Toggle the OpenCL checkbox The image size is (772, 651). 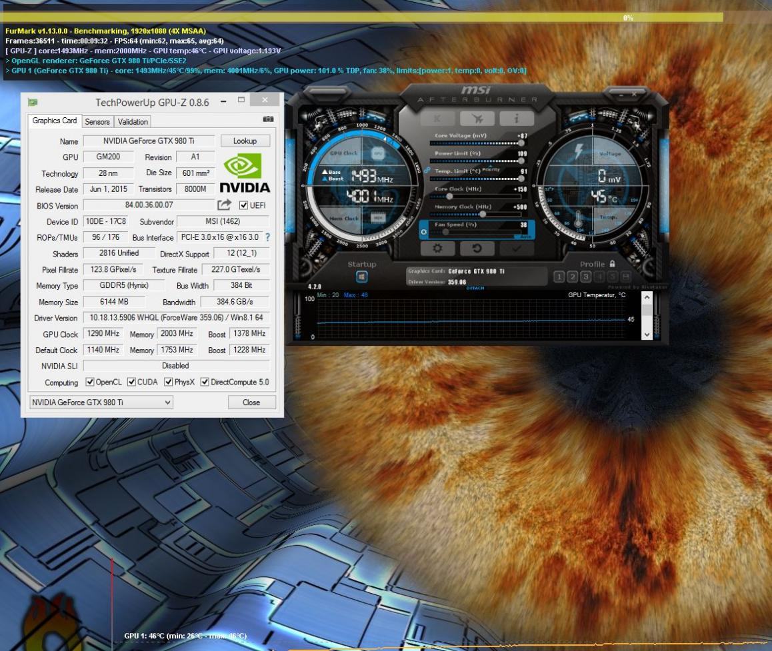tap(89, 382)
